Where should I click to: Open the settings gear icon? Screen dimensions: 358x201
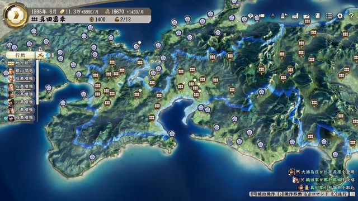340,16
